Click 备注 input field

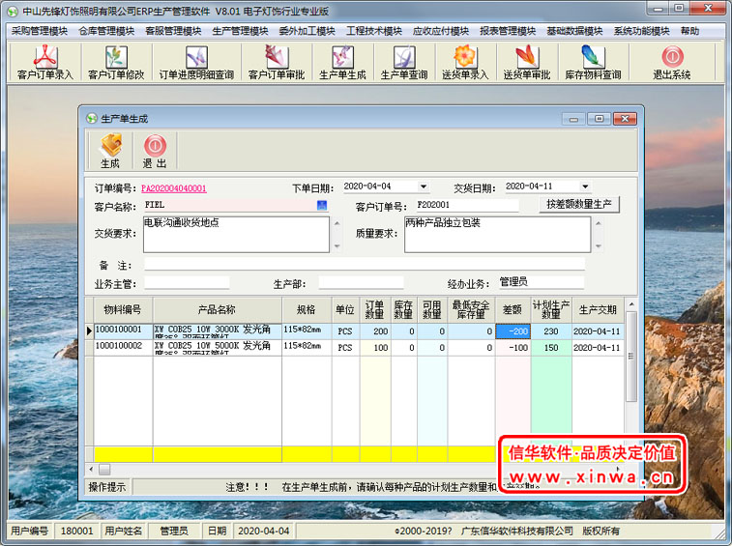click(x=365, y=265)
